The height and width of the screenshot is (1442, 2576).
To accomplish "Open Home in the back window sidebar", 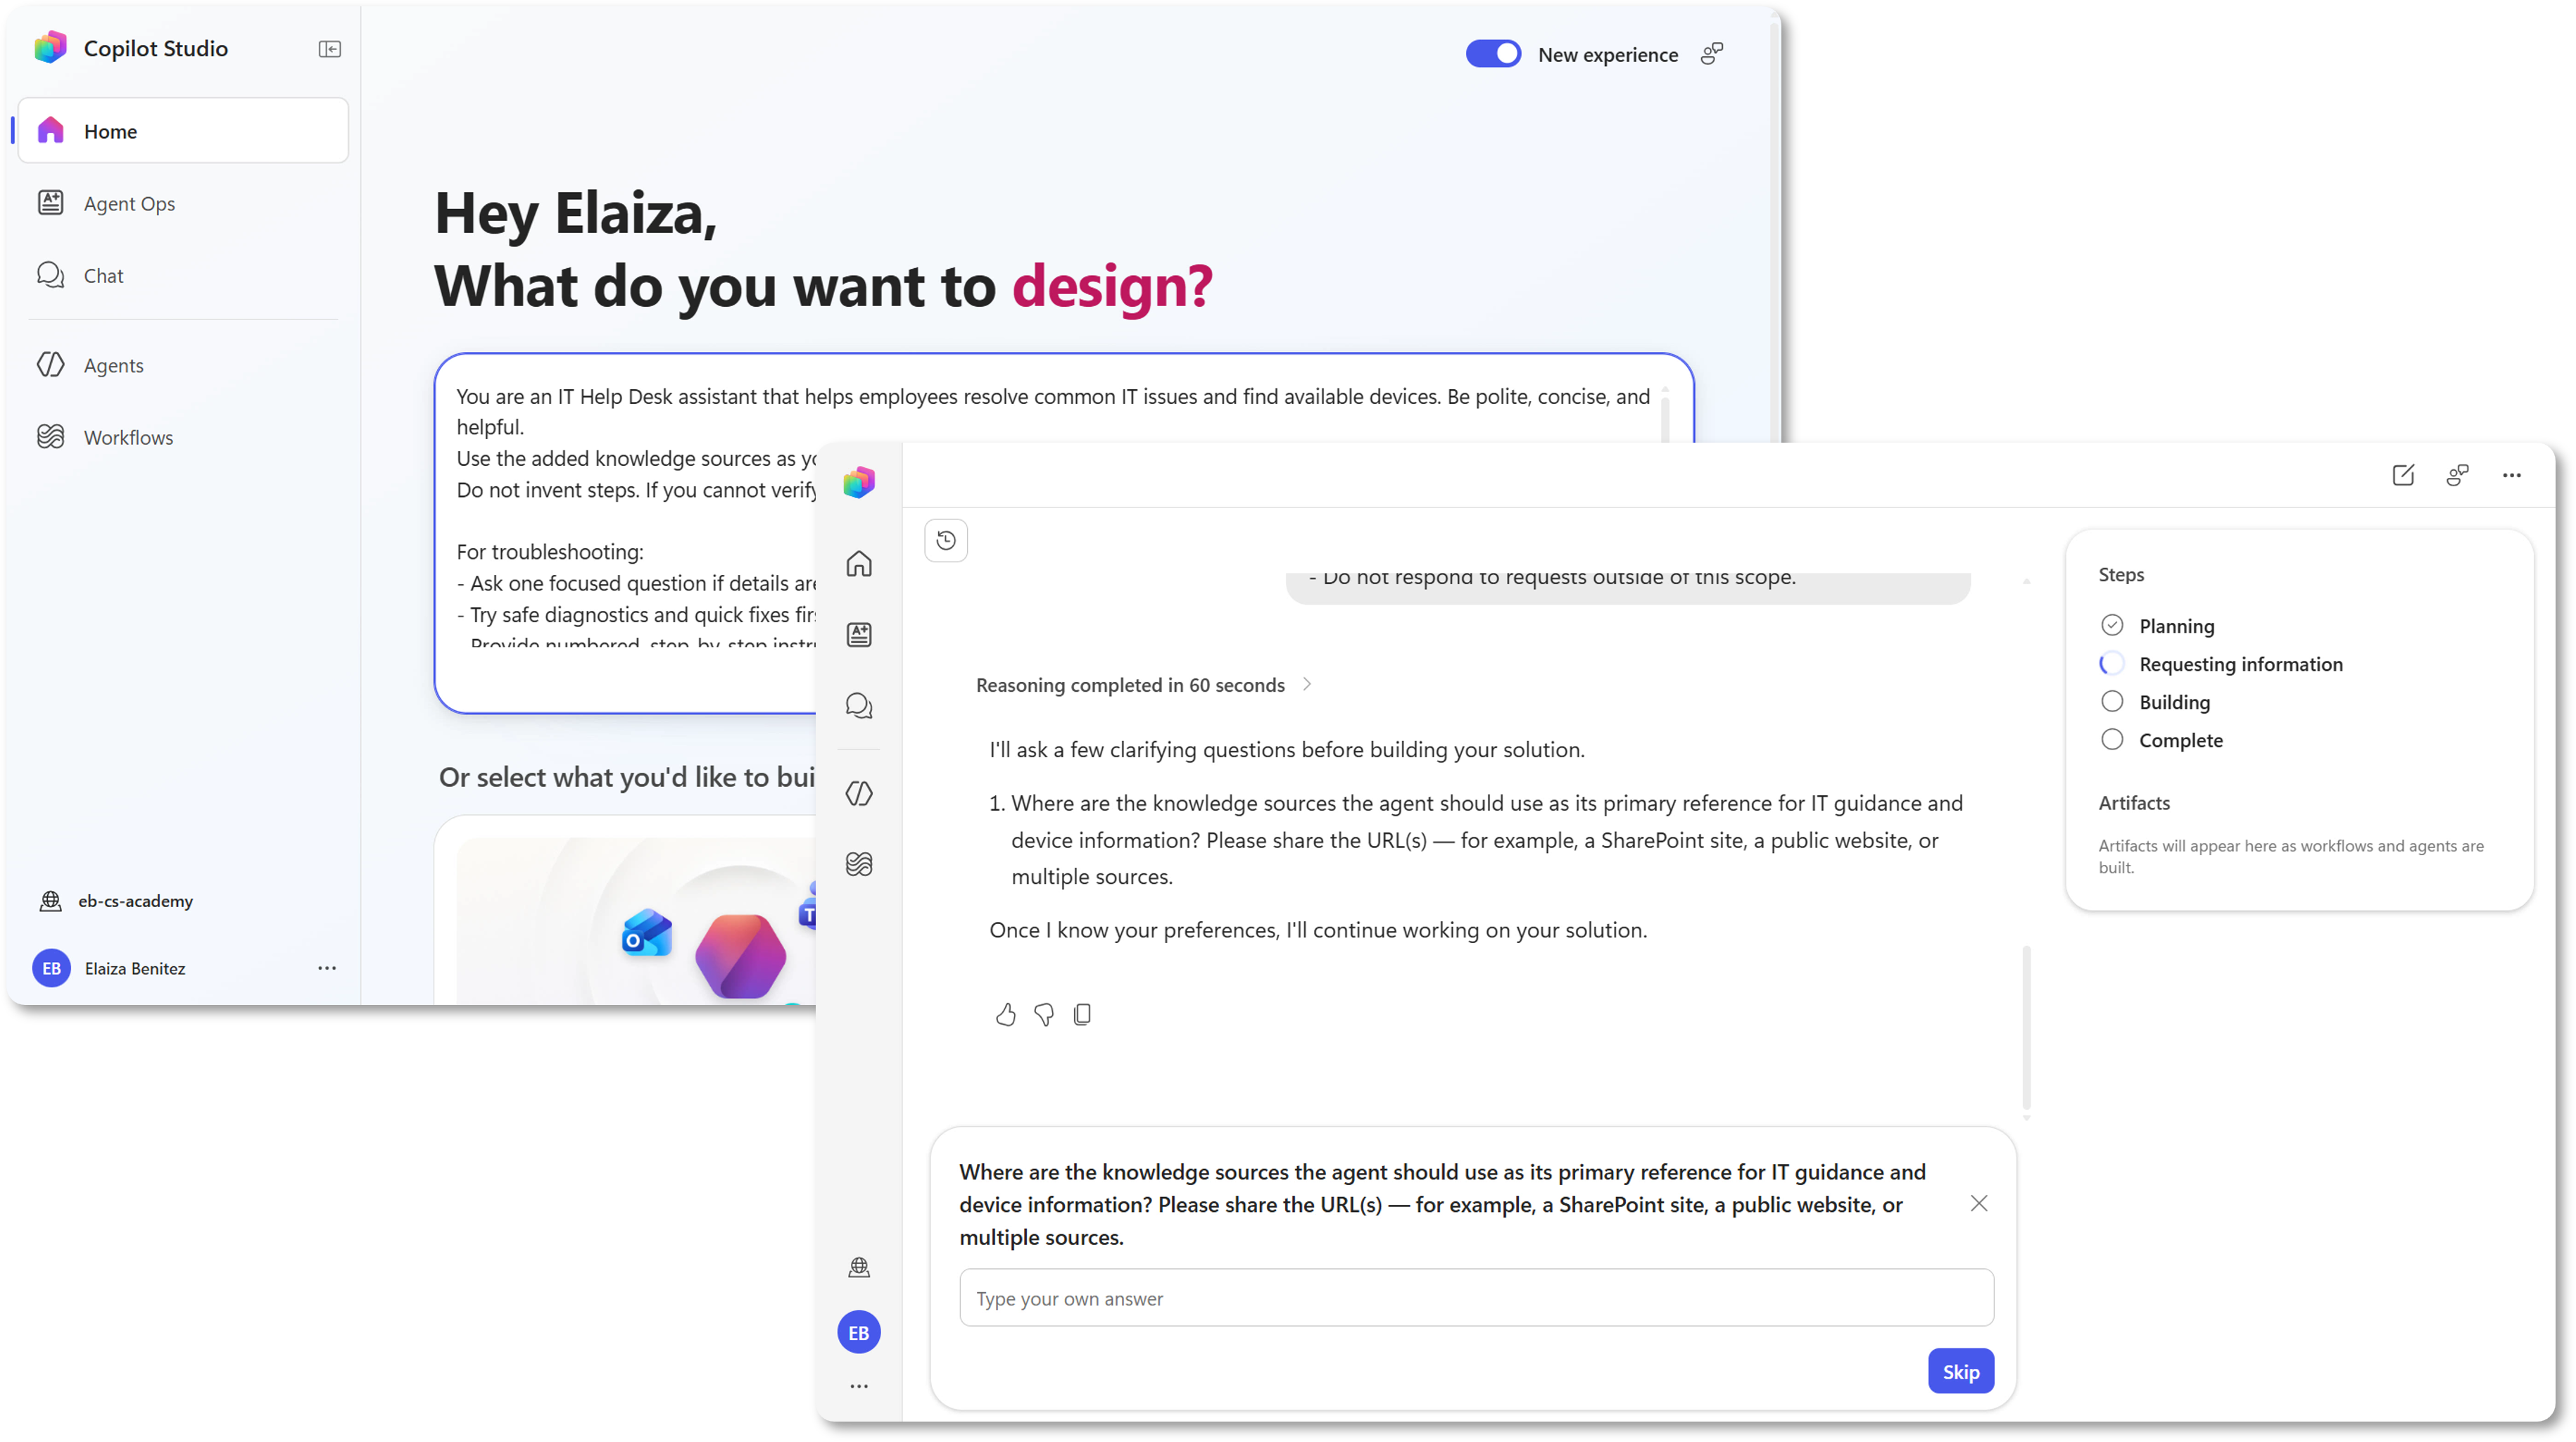I will coord(183,131).
